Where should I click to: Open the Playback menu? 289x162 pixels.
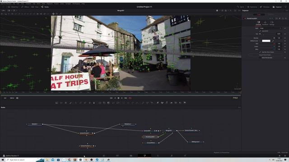[50, 4]
